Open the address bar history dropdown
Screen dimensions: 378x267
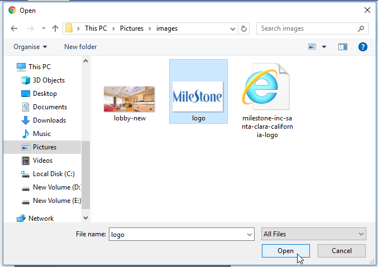coord(233,28)
